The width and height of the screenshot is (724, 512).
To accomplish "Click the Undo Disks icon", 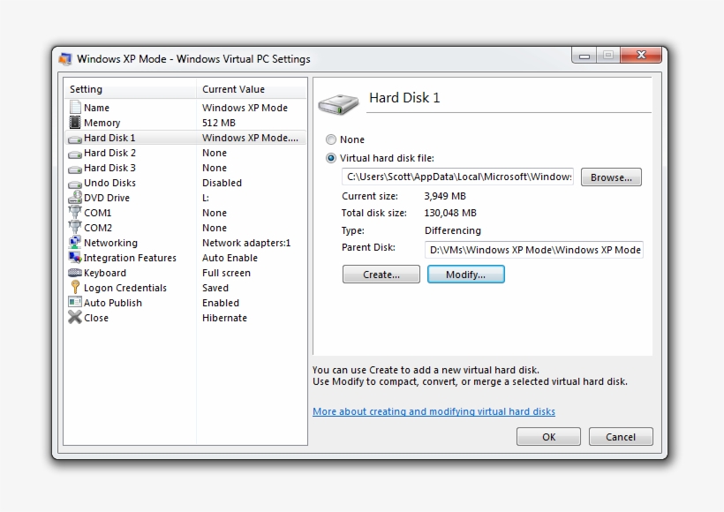I will click(x=75, y=184).
